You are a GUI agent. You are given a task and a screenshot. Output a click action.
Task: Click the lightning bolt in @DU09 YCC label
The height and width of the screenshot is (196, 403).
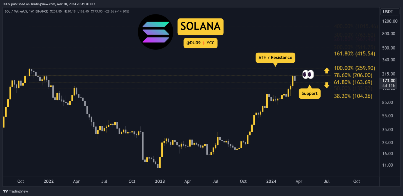pyautogui.click(x=203, y=43)
